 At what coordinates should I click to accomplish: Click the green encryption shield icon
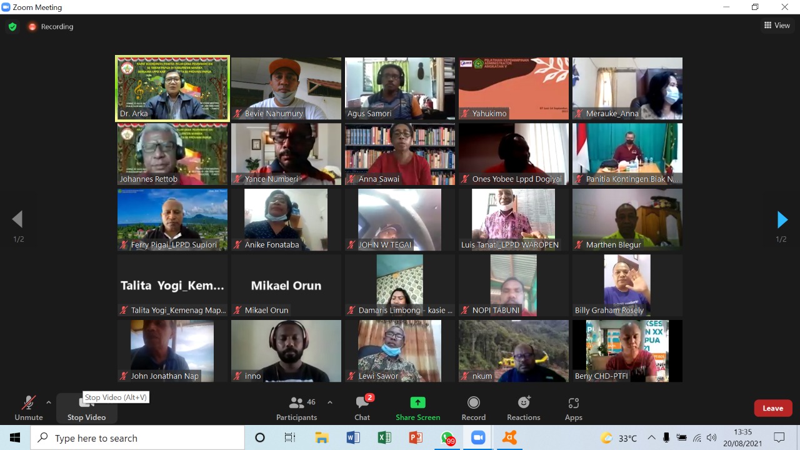[12, 27]
